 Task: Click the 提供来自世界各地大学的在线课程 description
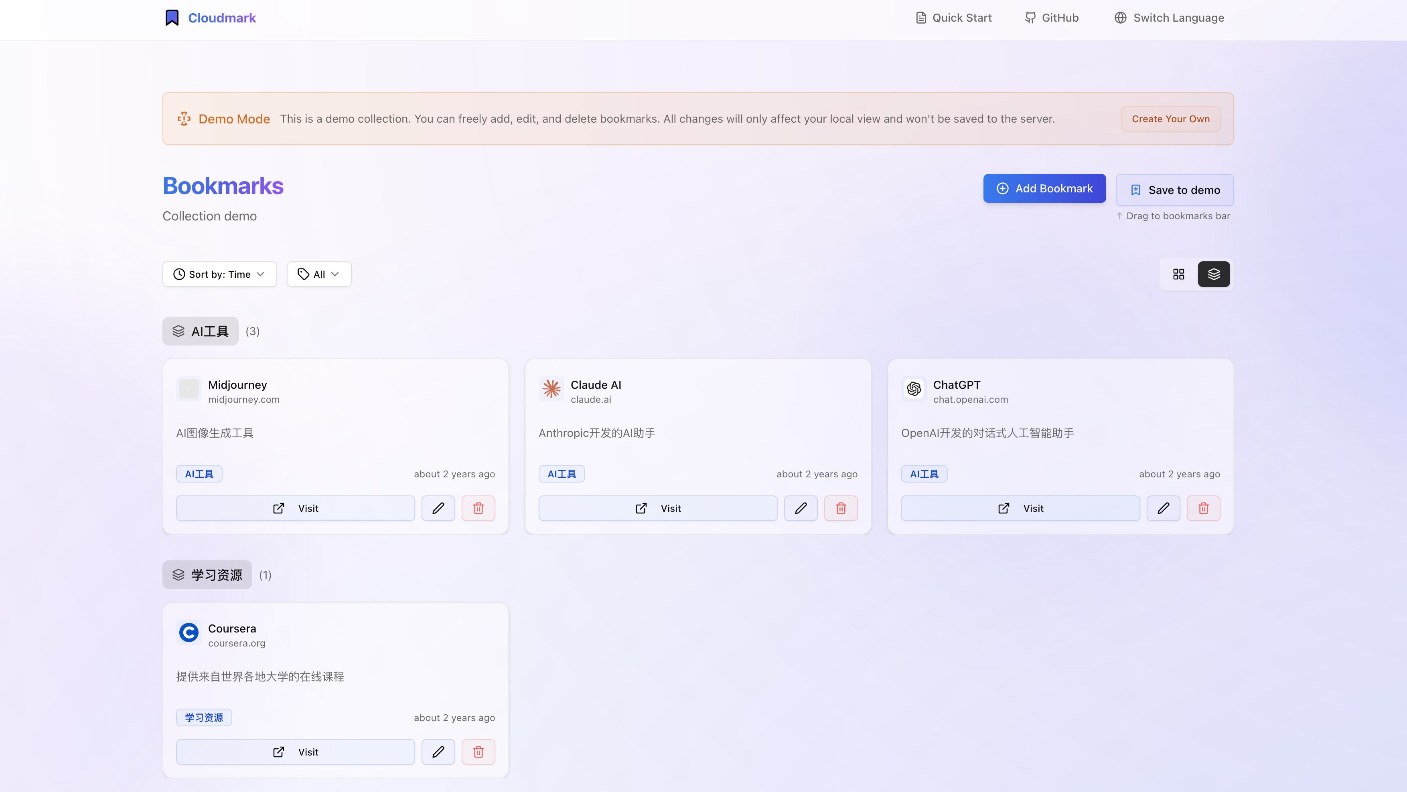(x=260, y=677)
